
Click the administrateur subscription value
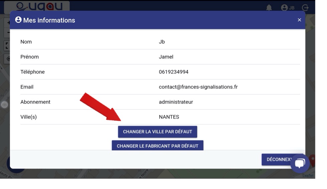tap(176, 102)
